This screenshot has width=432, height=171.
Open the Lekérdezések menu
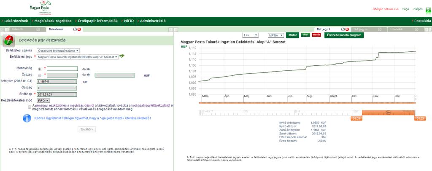tap(16, 21)
